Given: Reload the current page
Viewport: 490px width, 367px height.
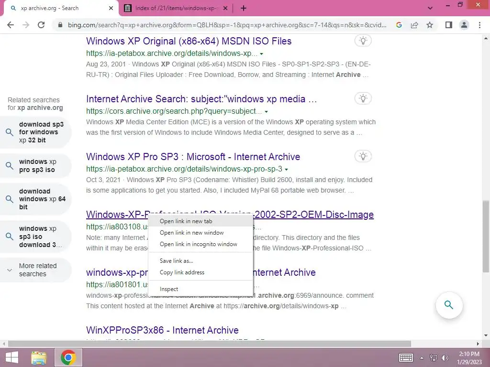Looking at the screenshot, I should point(41,25).
